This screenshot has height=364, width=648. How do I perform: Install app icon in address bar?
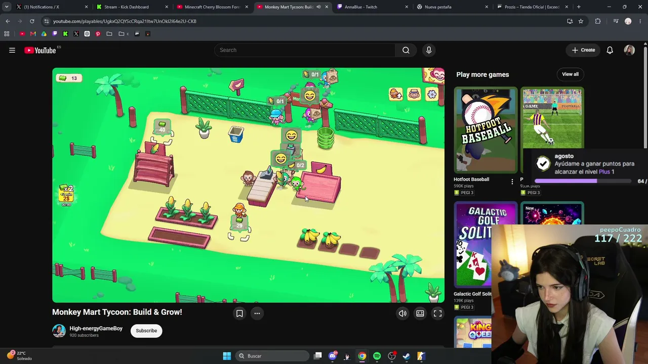[570, 21]
